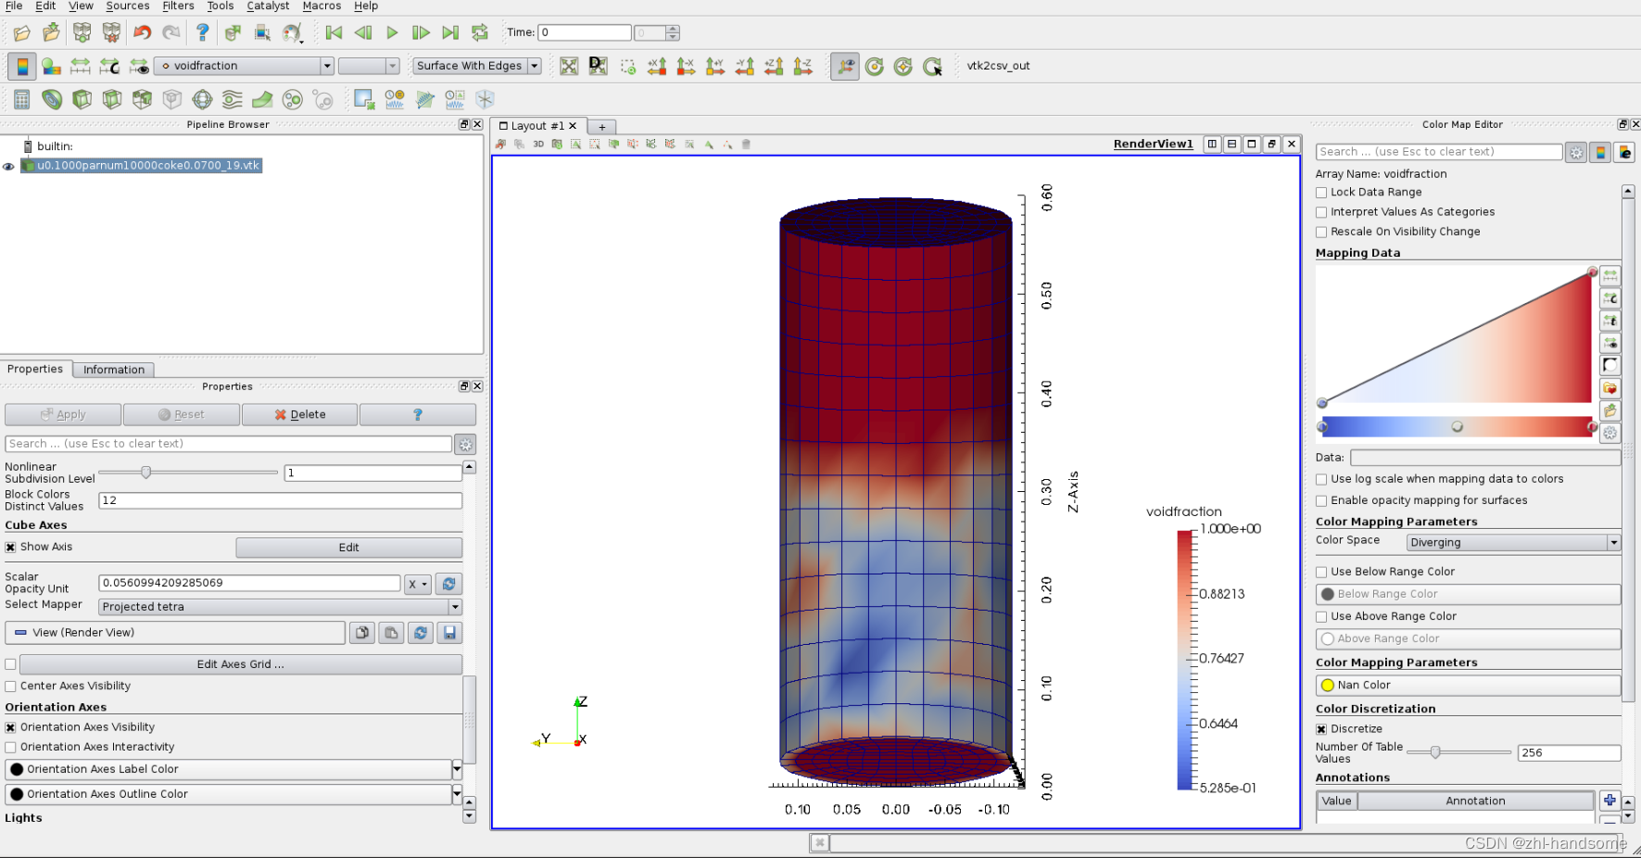This screenshot has width=1641, height=858.
Task: Expand the Surface With Edges representation dropdown
Action: pos(476,66)
